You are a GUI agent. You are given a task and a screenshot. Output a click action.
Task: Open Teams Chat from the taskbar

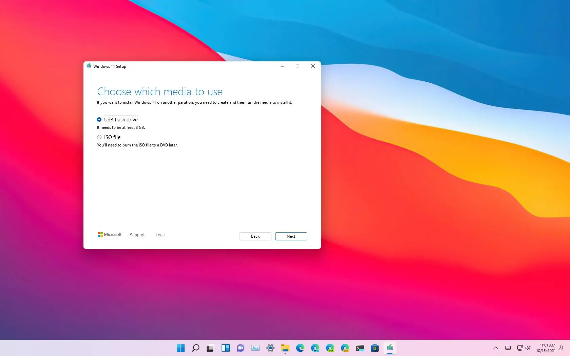(x=240, y=348)
